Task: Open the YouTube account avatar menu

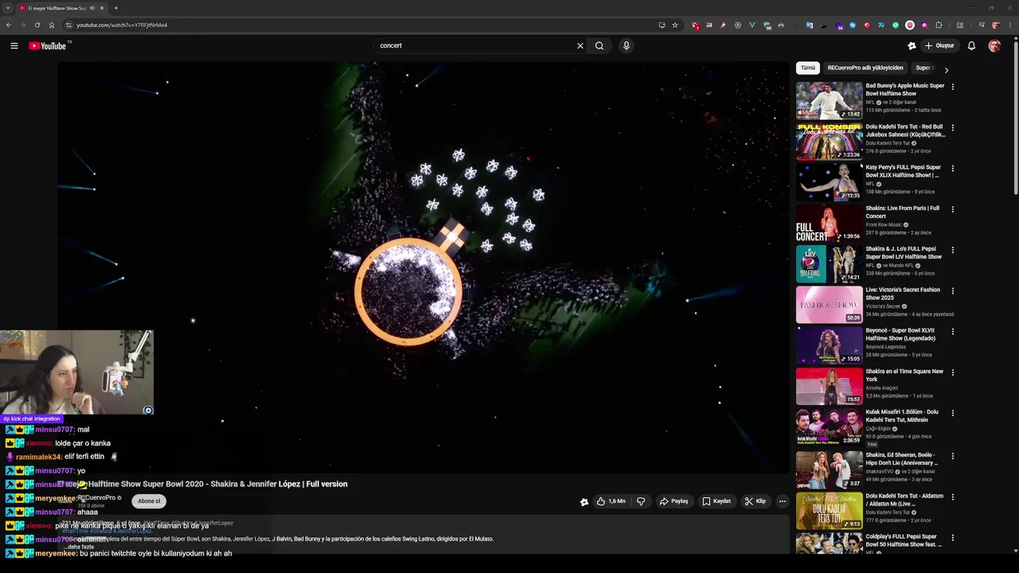Action: 994,46
